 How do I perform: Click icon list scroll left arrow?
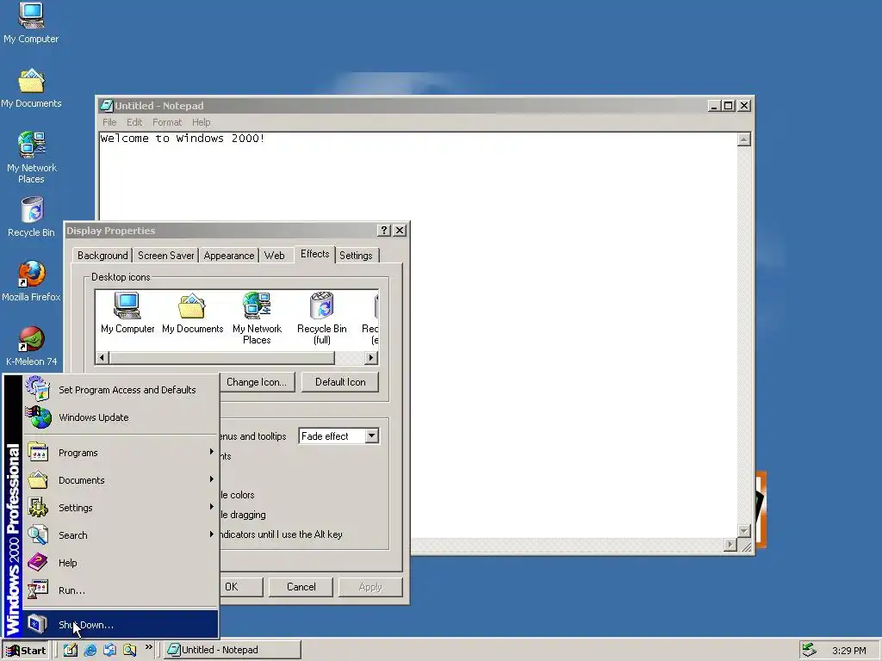tap(102, 357)
